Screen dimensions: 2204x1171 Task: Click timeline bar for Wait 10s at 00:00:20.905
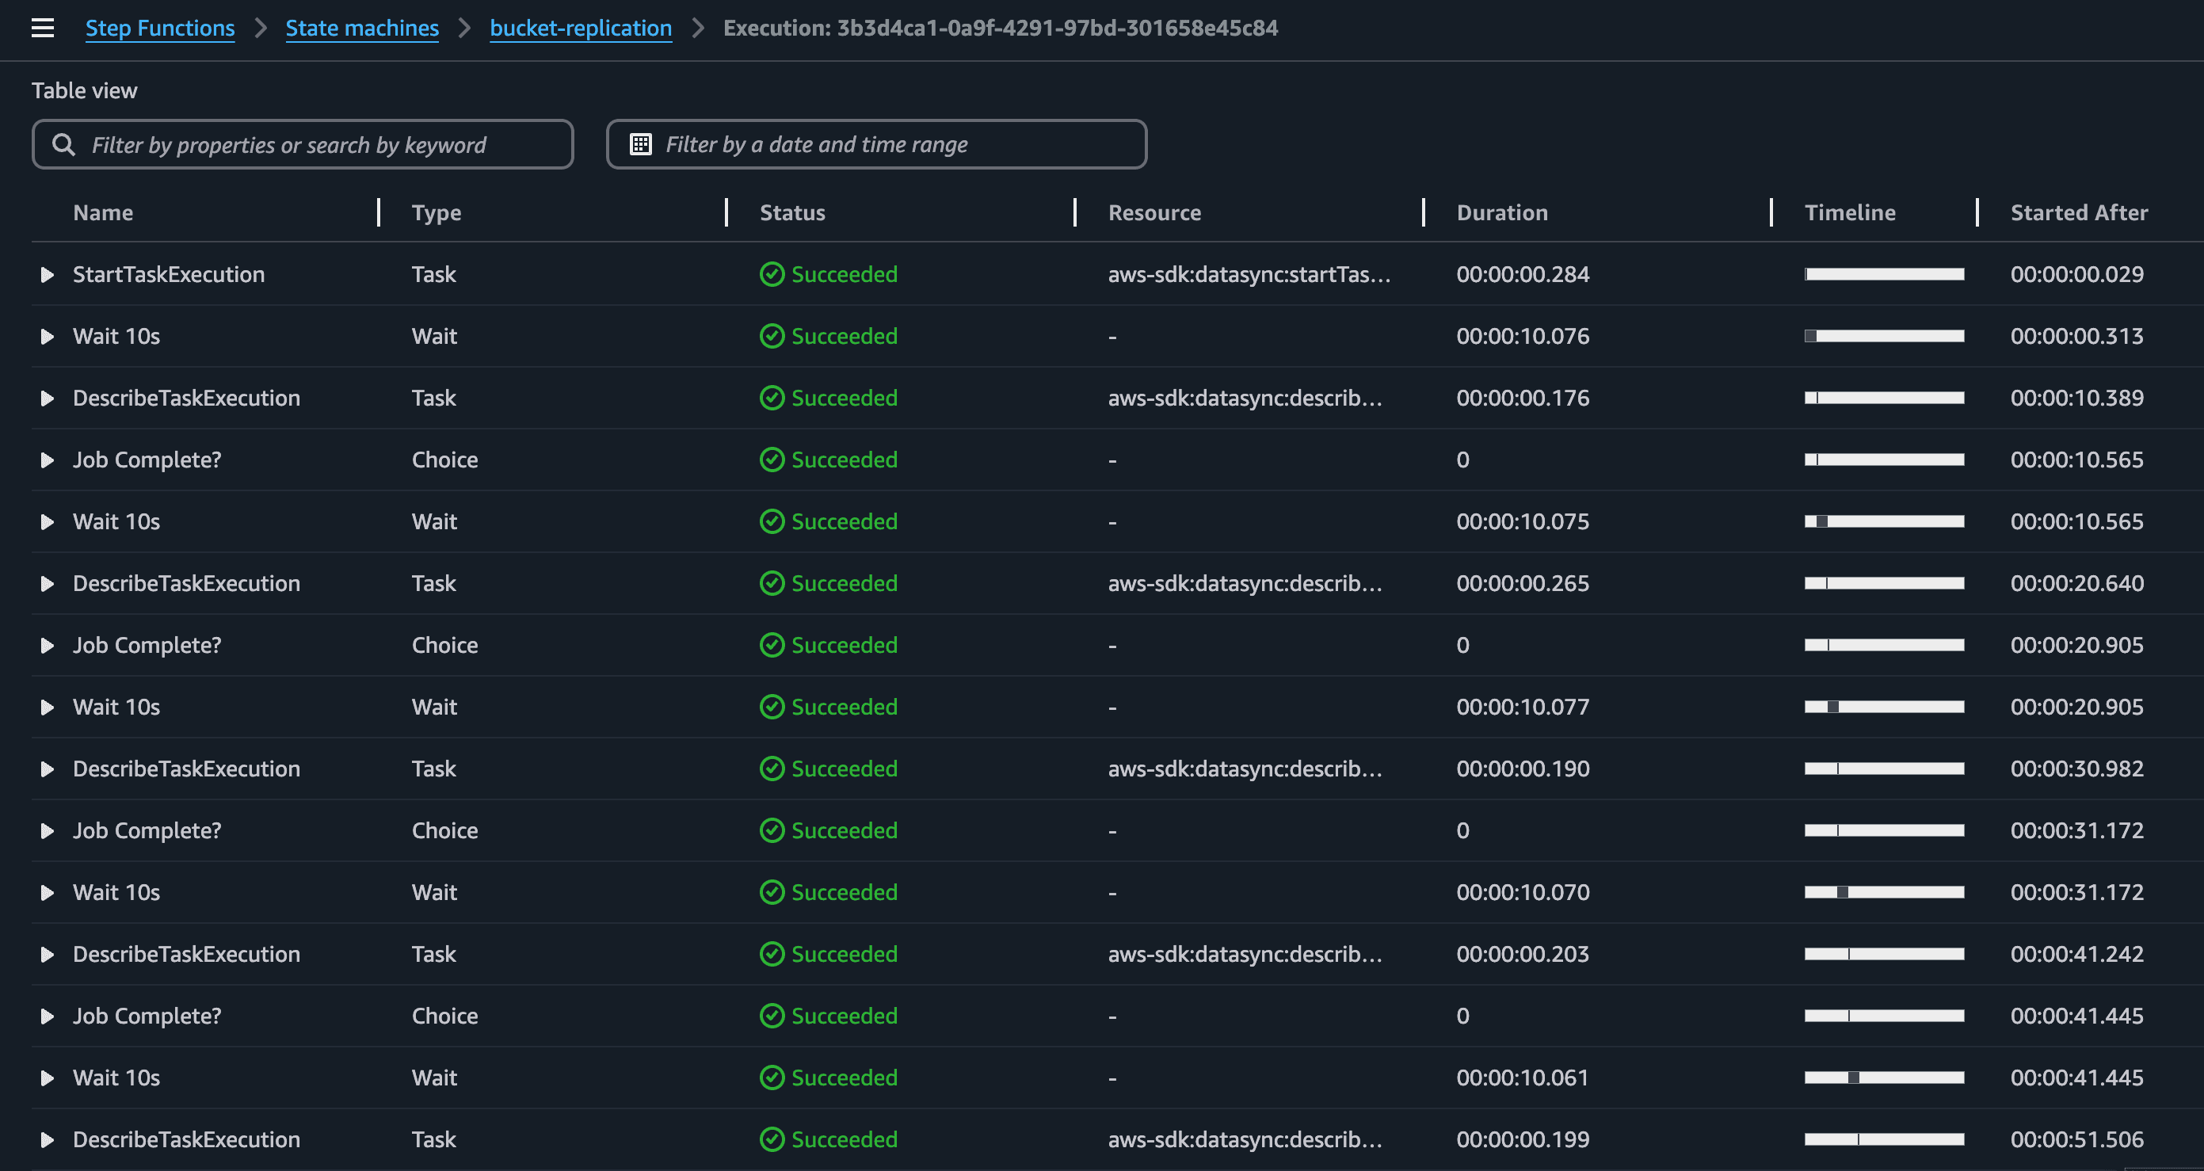click(x=1884, y=708)
